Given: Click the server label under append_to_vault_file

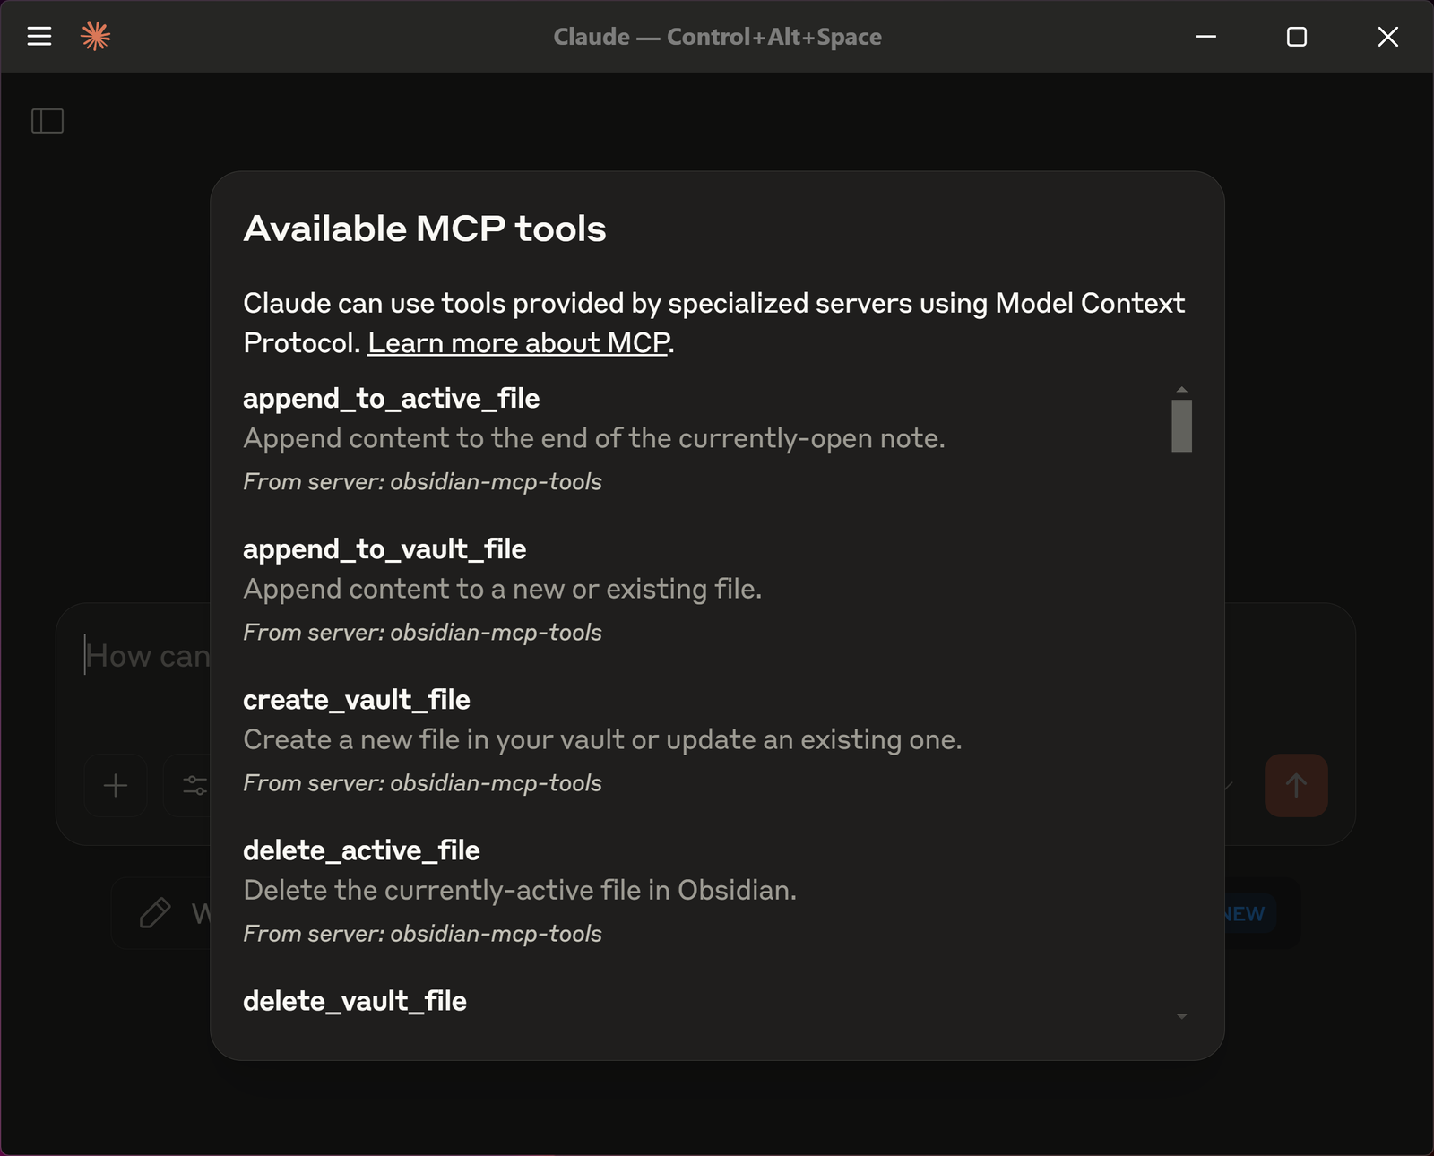Looking at the screenshot, I should [x=422, y=633].
